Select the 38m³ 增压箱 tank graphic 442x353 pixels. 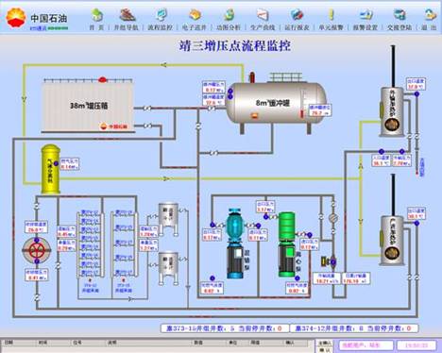88,106
